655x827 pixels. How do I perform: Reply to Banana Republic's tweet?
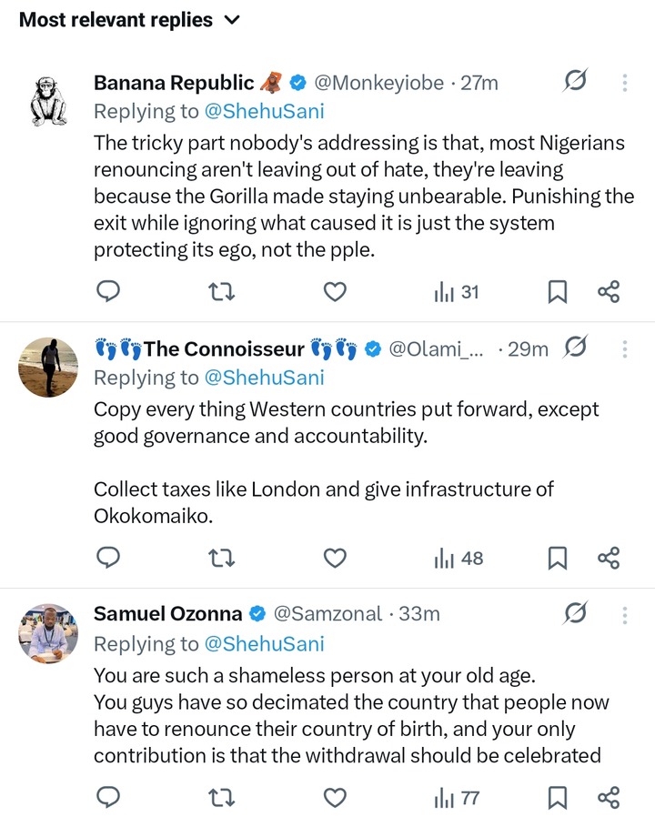[109, 291]
